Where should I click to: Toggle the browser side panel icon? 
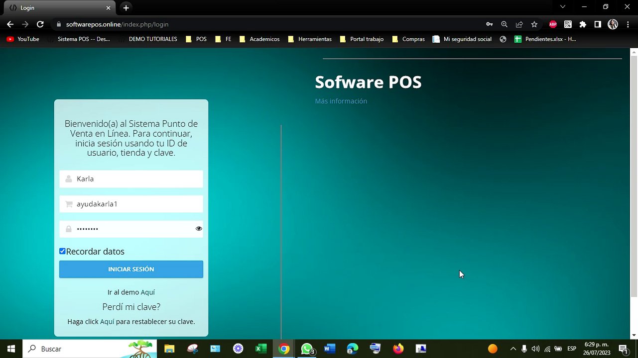click(x=598, y=24)
